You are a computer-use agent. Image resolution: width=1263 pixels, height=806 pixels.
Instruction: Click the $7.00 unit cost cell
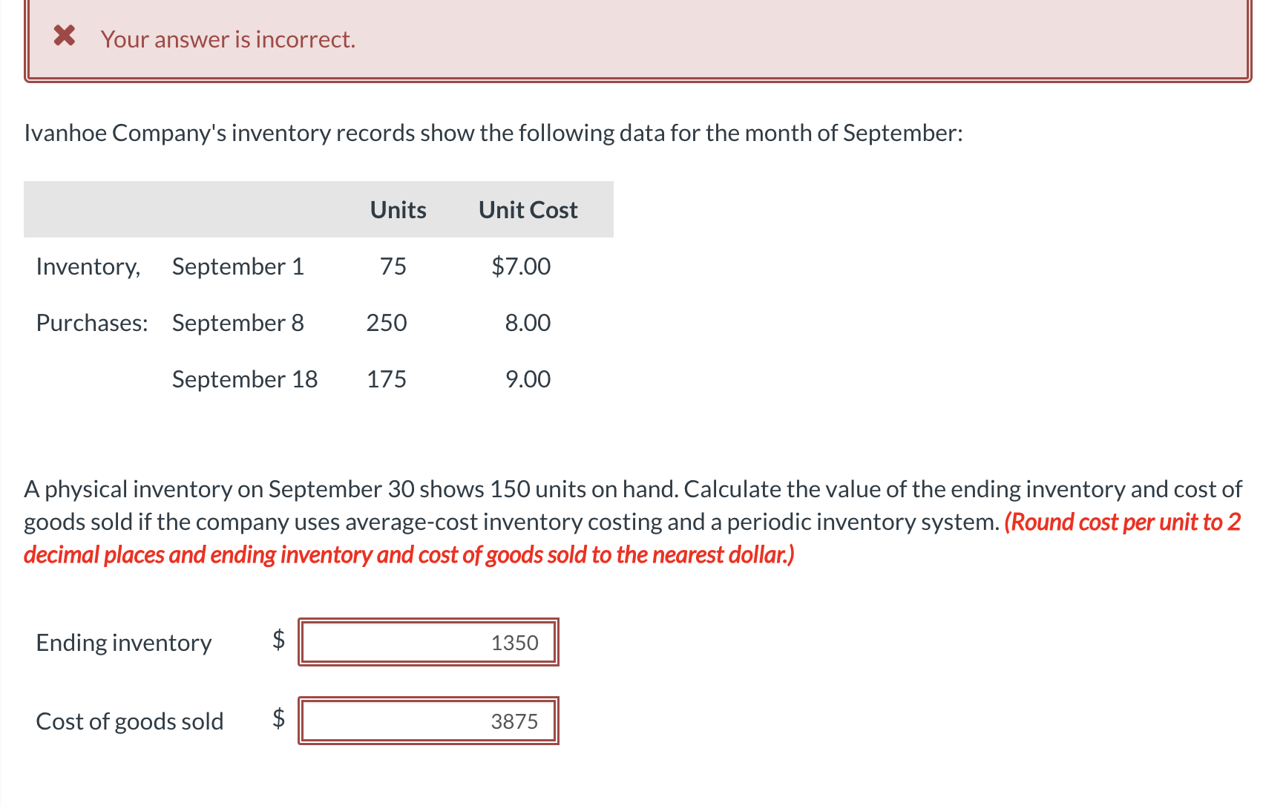click(x=521, y=266)
